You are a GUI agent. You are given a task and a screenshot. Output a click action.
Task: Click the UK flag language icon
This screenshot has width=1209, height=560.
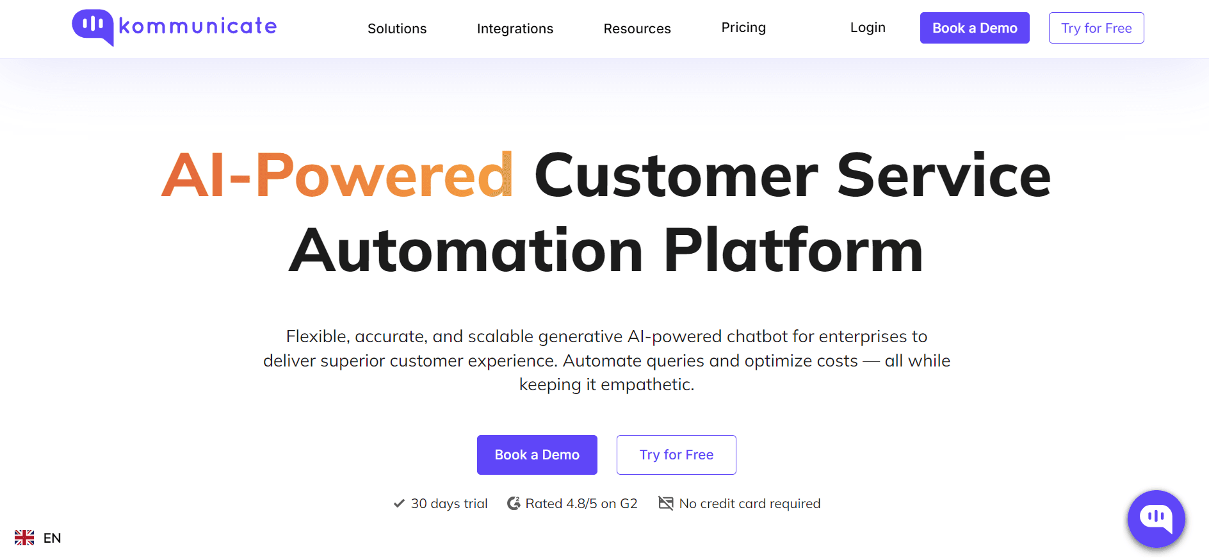pyautogui.click(x=25, y=538)
